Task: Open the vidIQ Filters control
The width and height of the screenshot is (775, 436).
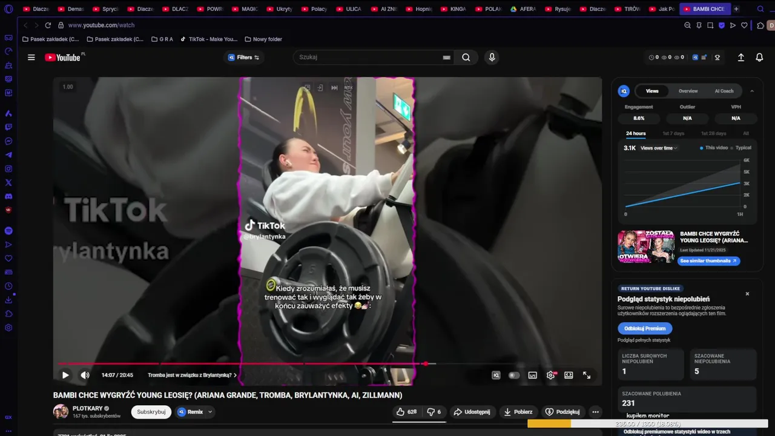Action: click(243, 58)
